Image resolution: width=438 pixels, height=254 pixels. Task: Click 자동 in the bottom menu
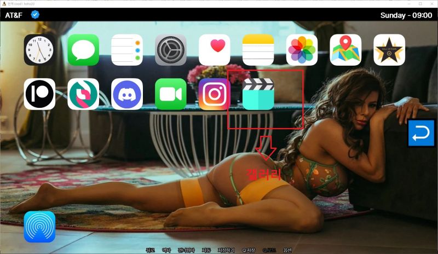point(206,250)
